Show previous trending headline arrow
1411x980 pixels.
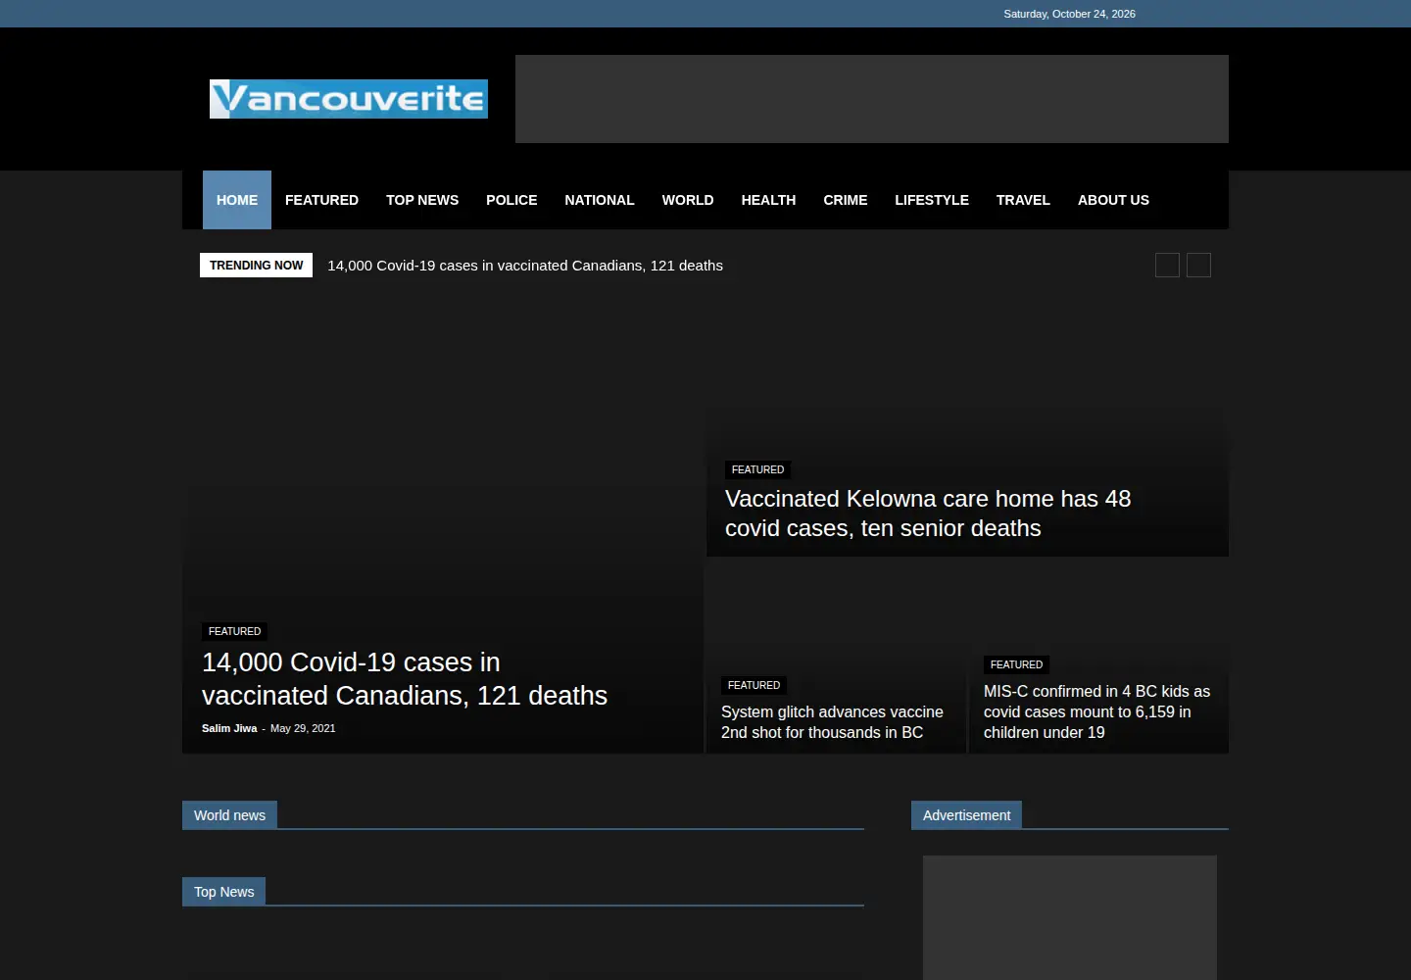tap(1167, 266)
